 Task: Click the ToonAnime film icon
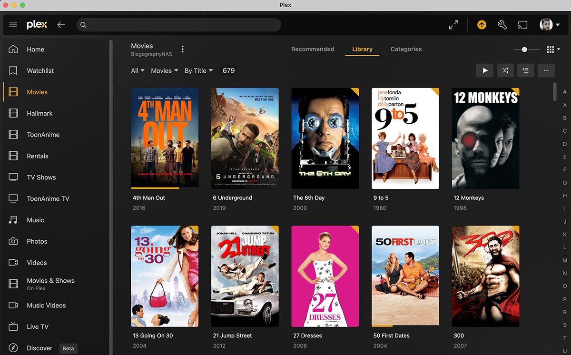point(13,135)
